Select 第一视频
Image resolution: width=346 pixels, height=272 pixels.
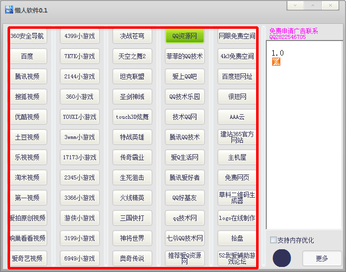coord(28,198)
